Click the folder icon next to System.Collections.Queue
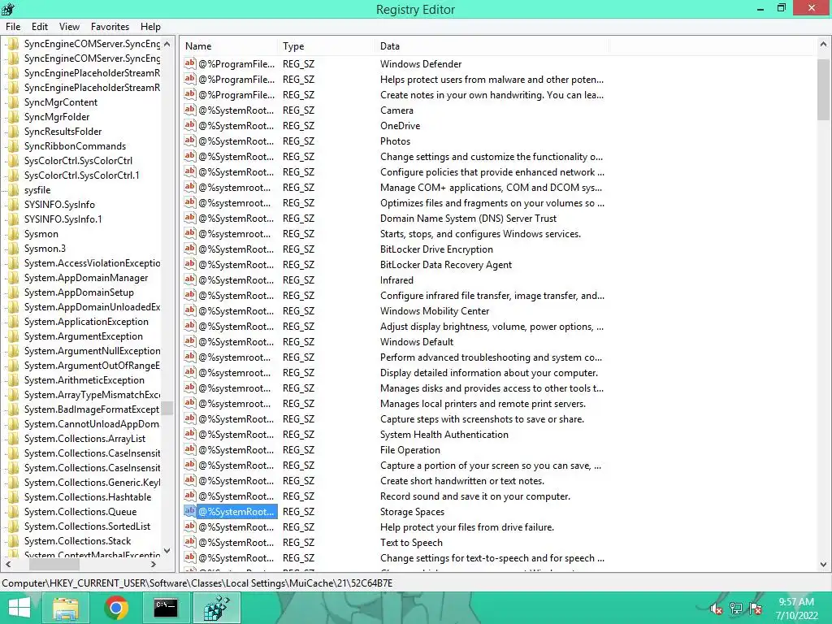 [x=13, y=512]
